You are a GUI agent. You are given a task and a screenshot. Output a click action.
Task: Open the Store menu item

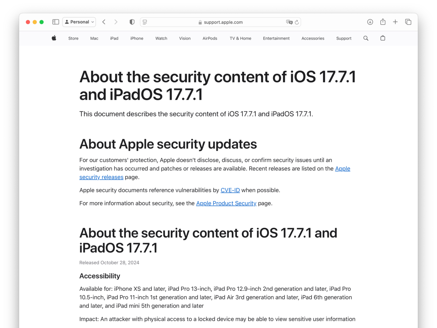(x=73, y=39)
